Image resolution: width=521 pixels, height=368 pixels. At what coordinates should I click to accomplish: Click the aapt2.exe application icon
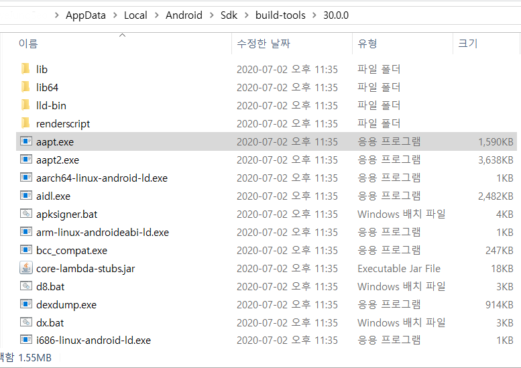(x=26, y=160)
